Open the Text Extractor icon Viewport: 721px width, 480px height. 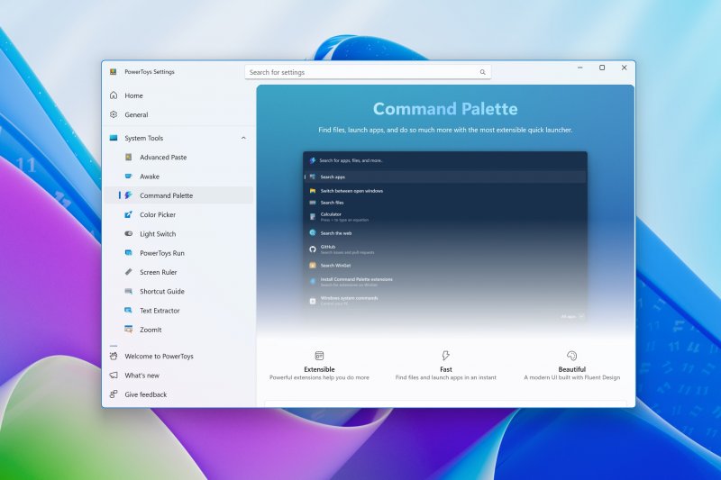(x=129, y=311)
